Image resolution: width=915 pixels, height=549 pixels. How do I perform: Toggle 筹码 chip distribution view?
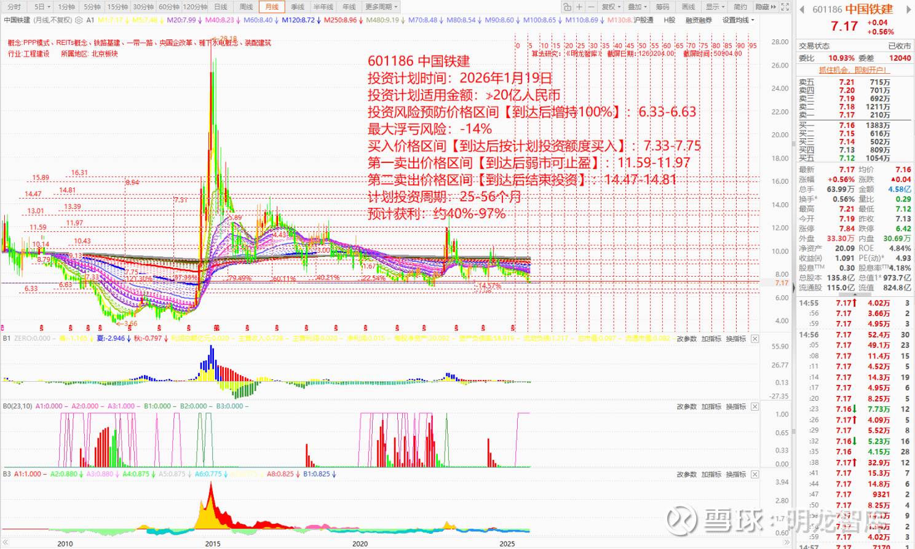pyautogui.click(x=662, y=7)
